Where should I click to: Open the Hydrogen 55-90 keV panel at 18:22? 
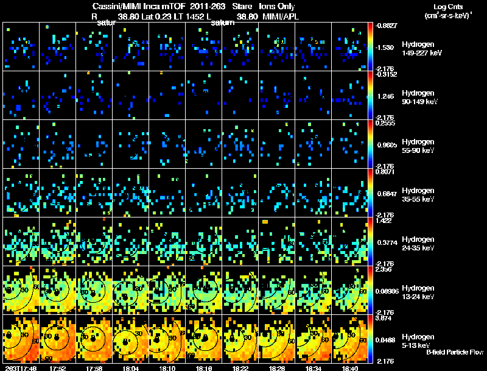[240, 144]
